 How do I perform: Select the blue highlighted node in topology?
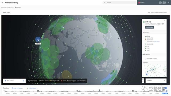pyautogui.click(x=147, y=75)
